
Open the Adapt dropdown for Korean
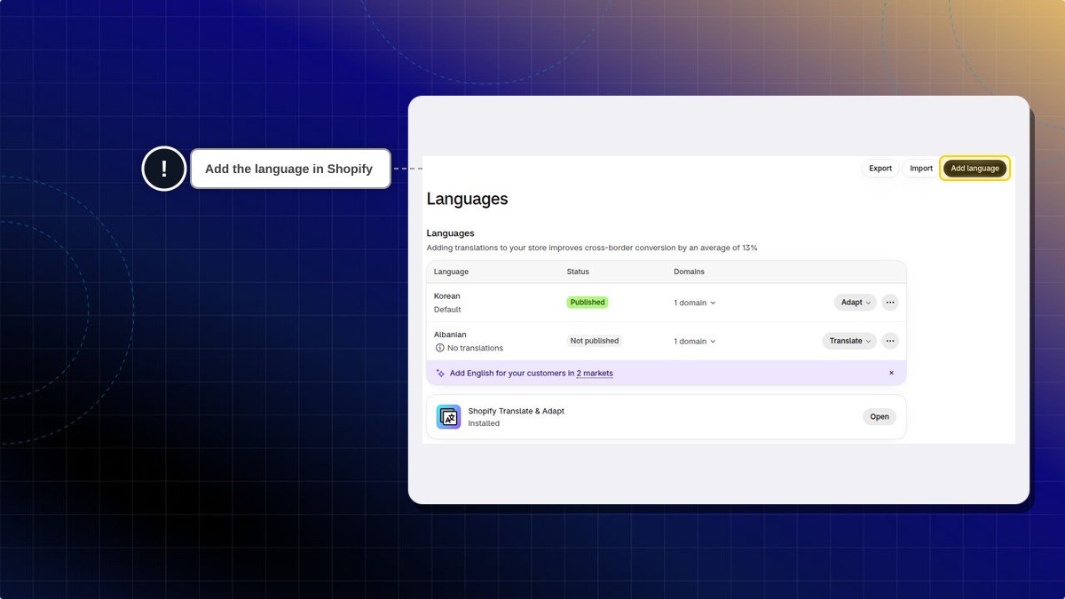point(856,303)
